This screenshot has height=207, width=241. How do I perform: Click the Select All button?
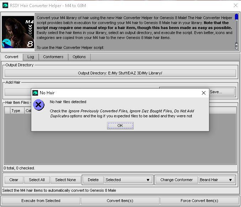pos(37,180)
